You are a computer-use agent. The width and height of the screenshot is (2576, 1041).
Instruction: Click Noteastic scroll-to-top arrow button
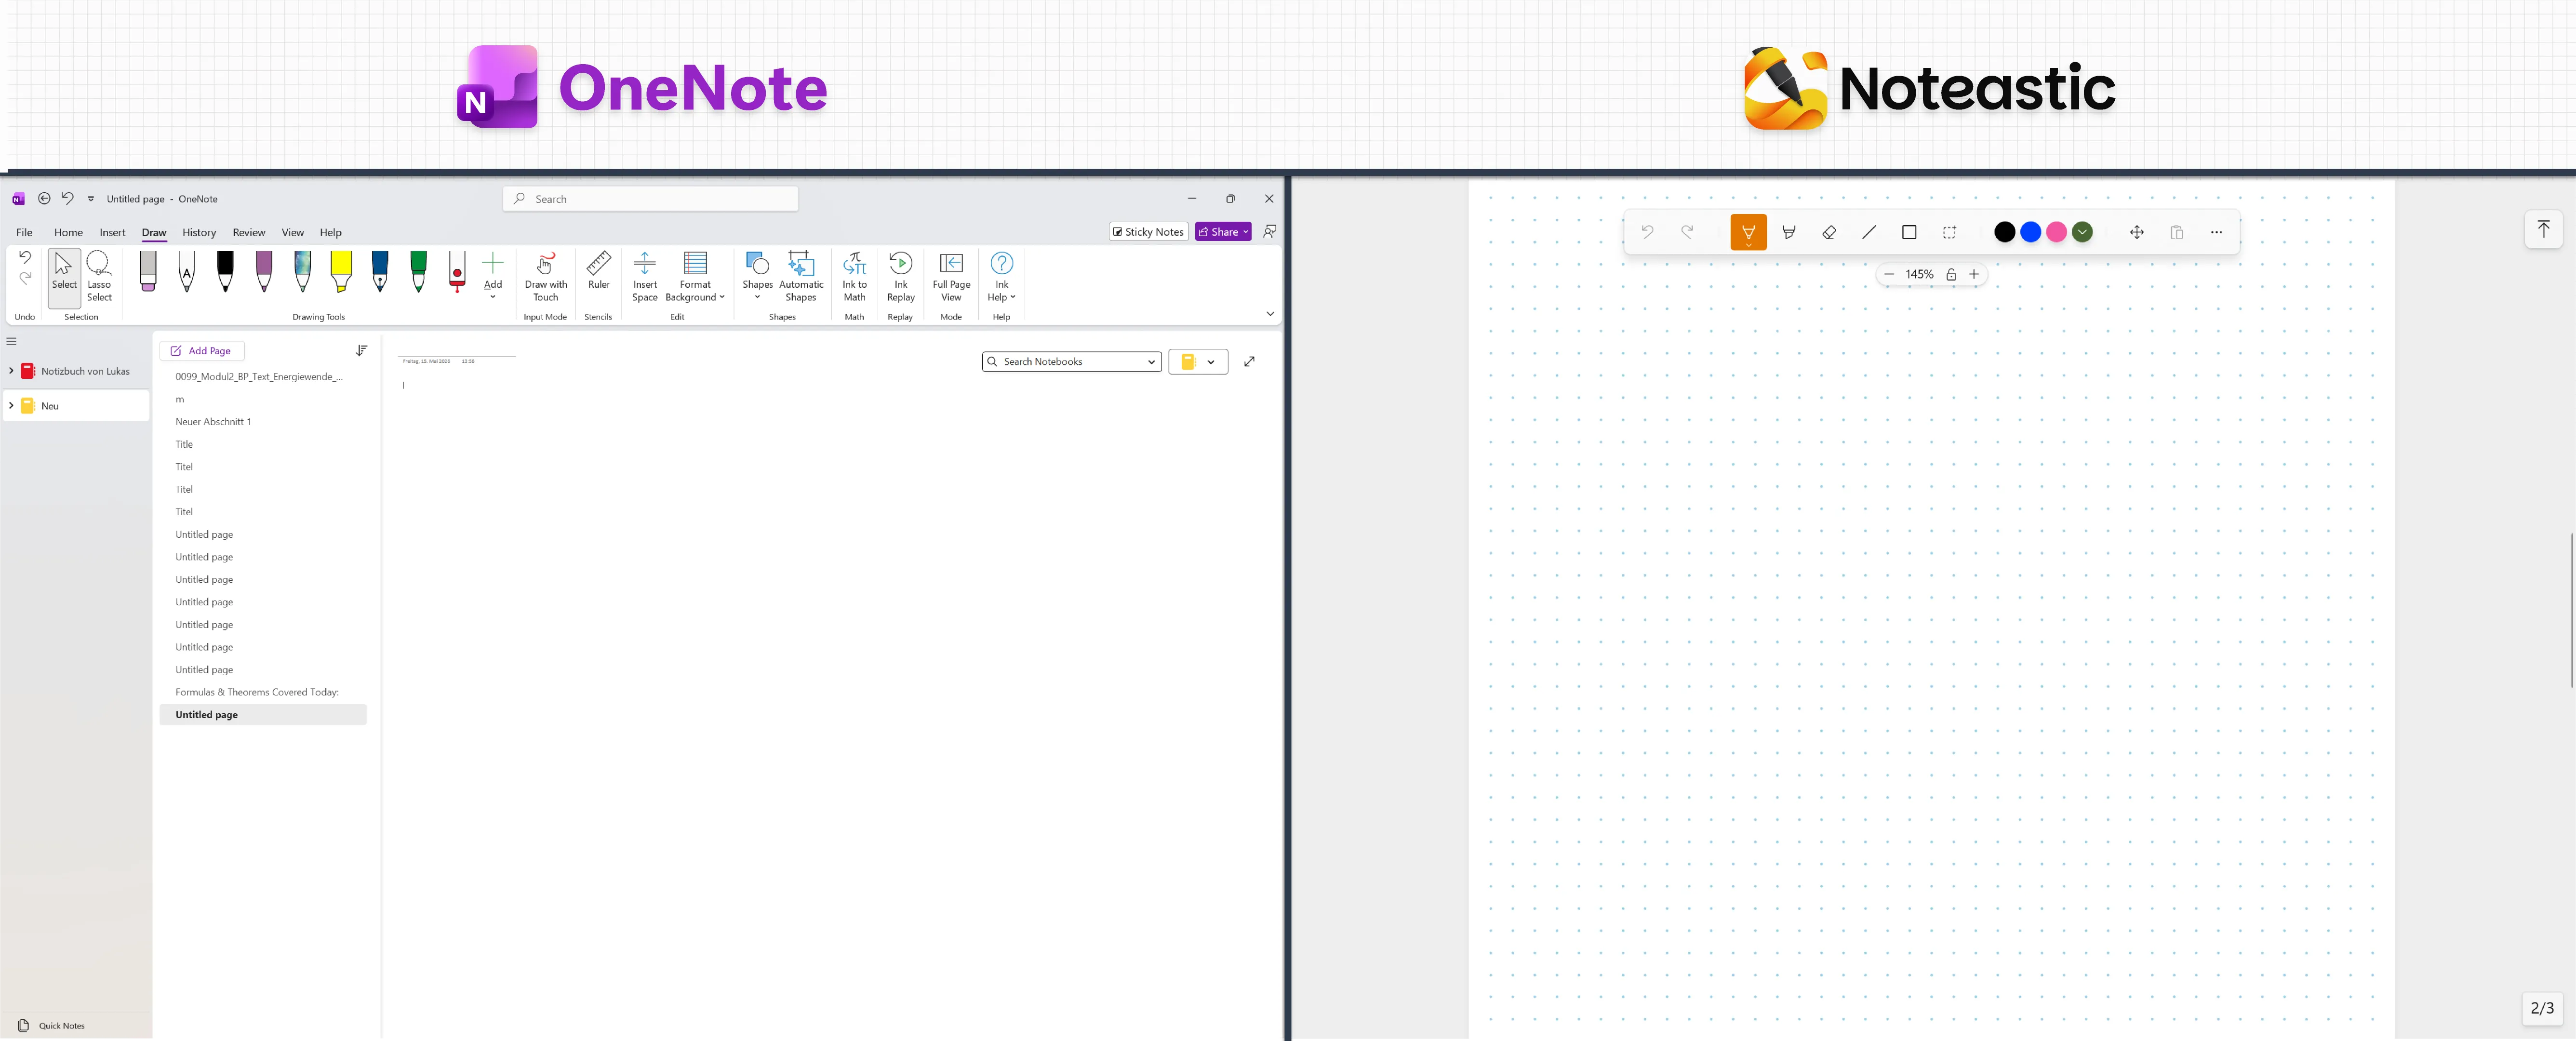[2543, 230]
